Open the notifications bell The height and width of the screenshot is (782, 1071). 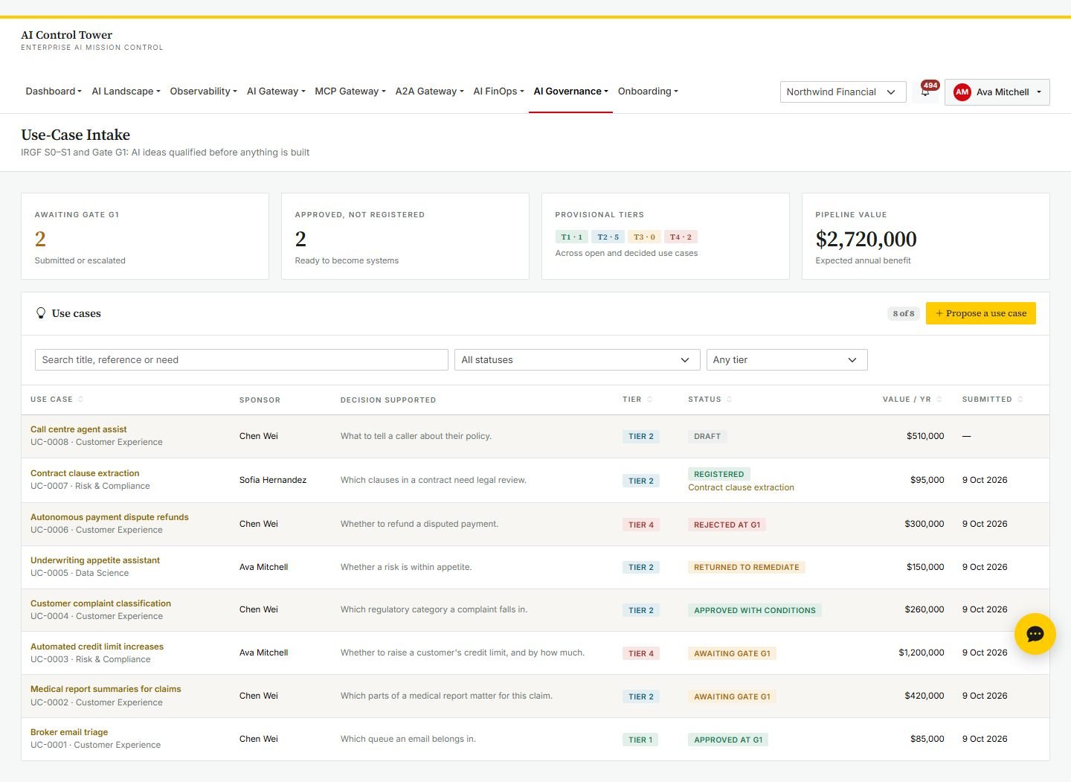[925, 92]
